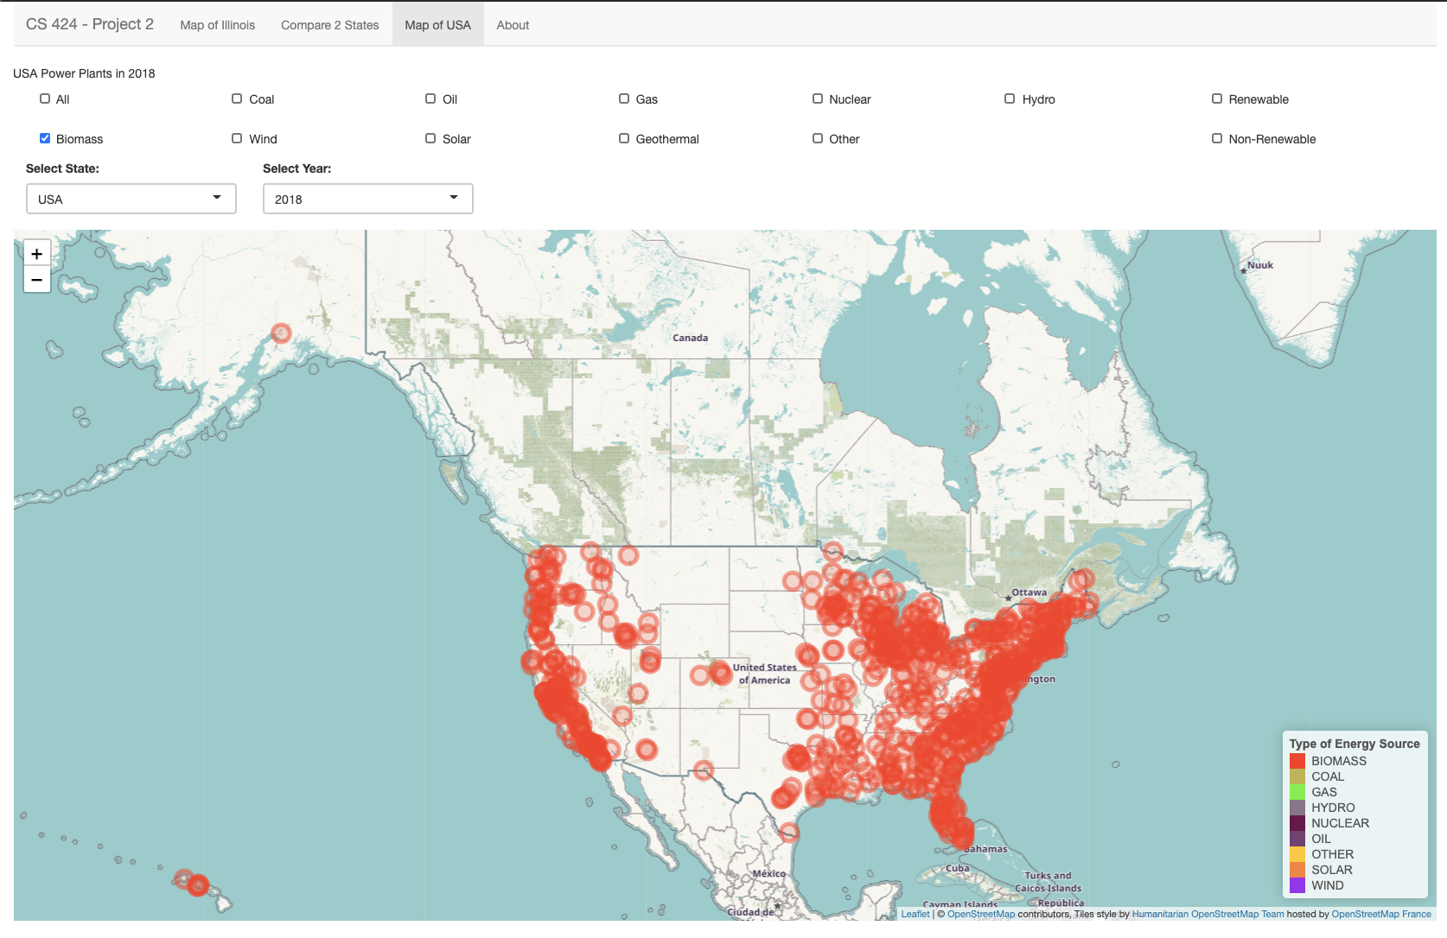Select the Map of USA tab
This screenshot has width=1447, height=938.
click(438, 25)
